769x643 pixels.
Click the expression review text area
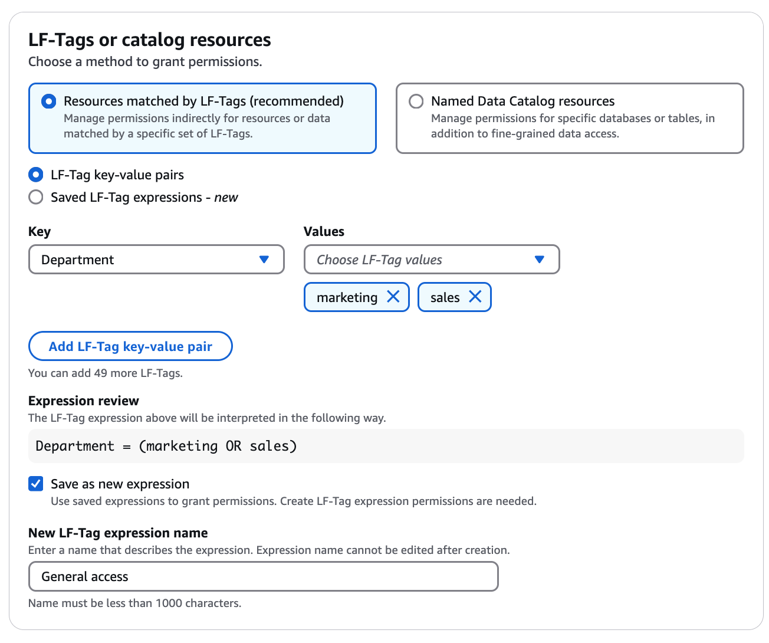coord(386,446)
